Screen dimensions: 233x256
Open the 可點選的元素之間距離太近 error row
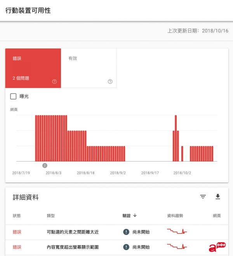tap(117, 232)
